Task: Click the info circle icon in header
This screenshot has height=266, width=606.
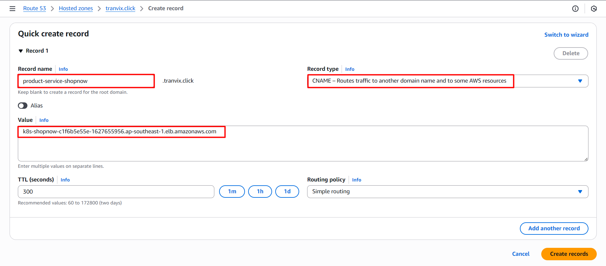Action: tap(575, 9)
